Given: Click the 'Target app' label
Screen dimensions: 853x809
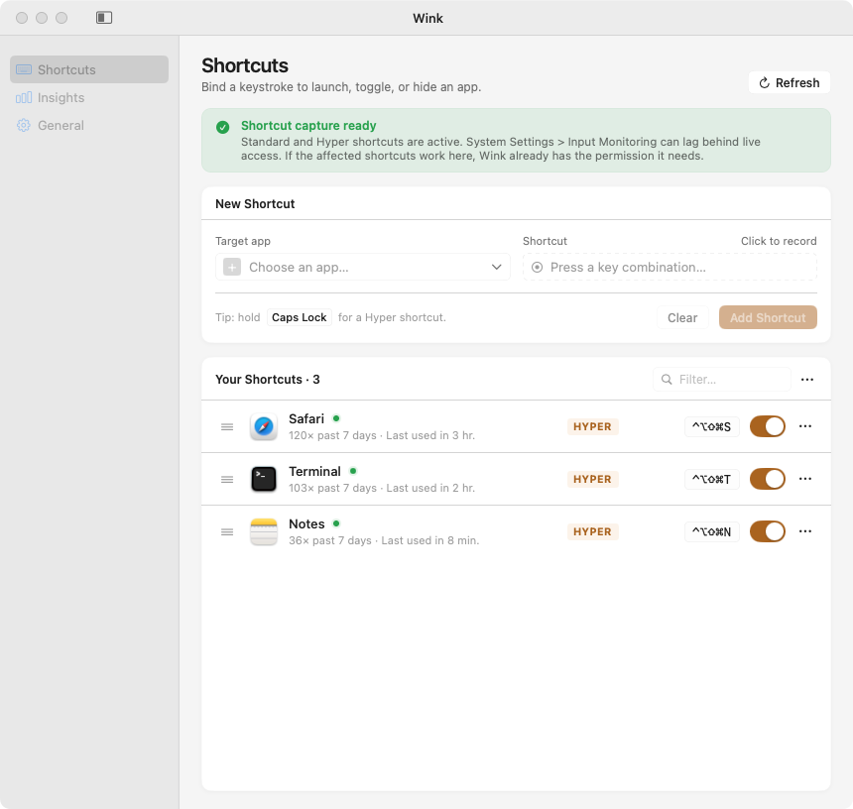Looking at the screenshot, I should pos(243,241).
